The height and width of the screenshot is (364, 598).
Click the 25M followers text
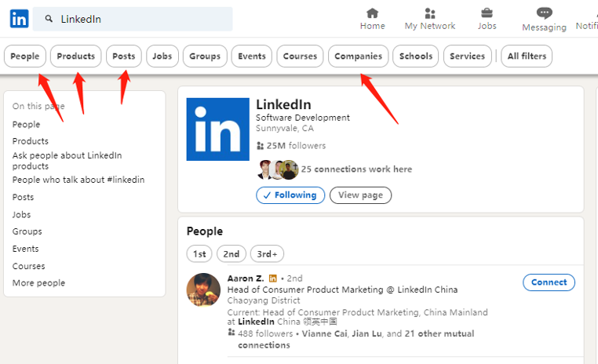(x=296, y=146)
